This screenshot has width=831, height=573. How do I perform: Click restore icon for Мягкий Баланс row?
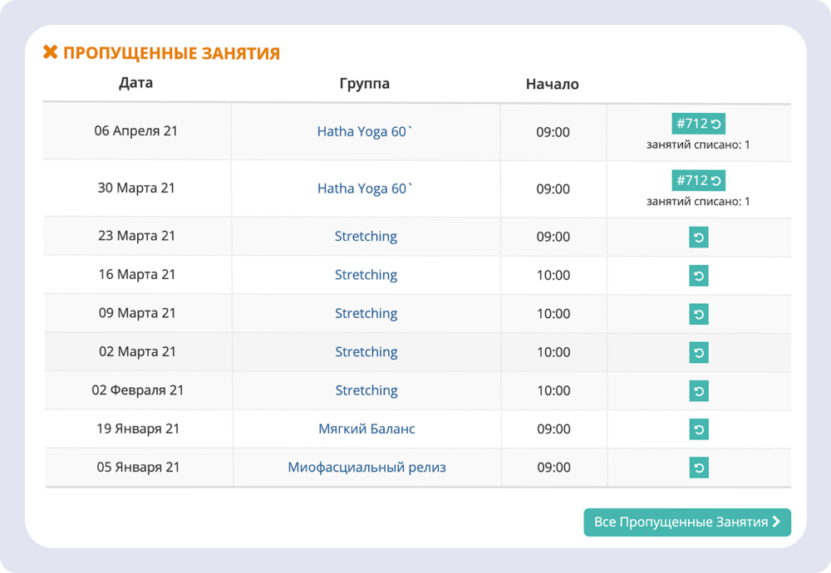tap(699, 430)
